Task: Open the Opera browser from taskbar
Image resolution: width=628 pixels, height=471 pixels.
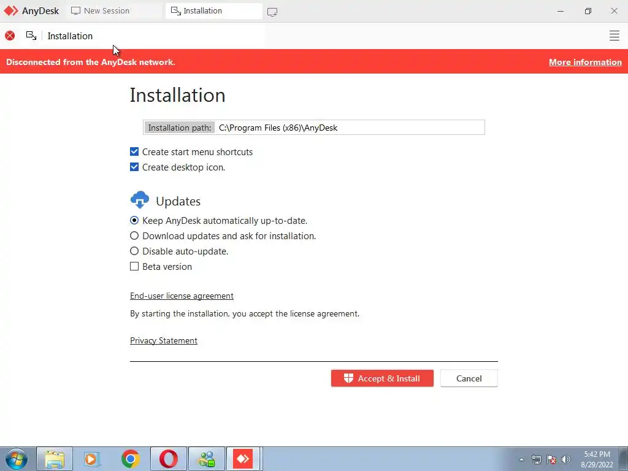Action: point(169,459)
